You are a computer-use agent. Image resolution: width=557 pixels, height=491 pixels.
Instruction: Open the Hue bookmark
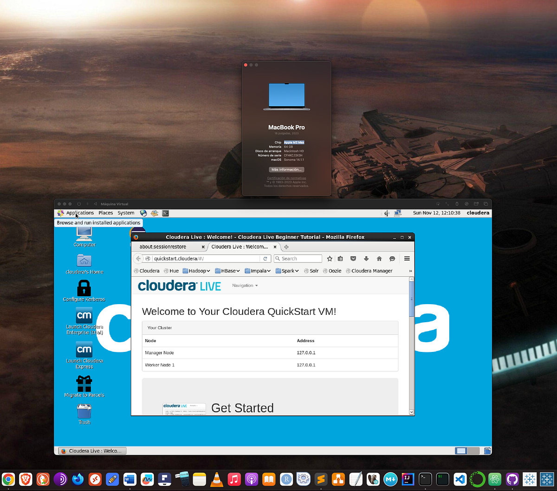171,271
